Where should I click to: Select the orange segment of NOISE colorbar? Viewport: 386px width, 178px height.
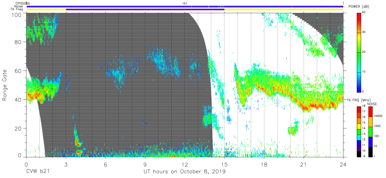370,122
